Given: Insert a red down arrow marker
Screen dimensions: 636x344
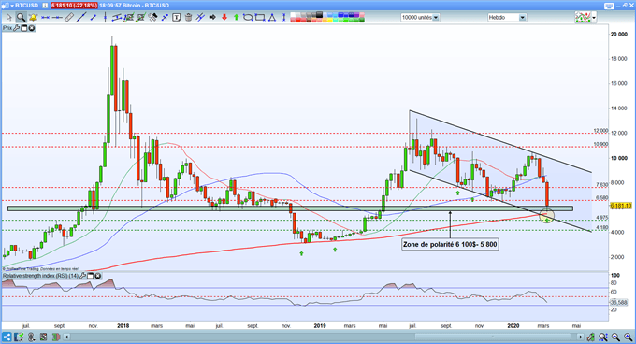Looking at the screenshot, I should (224, 18).
